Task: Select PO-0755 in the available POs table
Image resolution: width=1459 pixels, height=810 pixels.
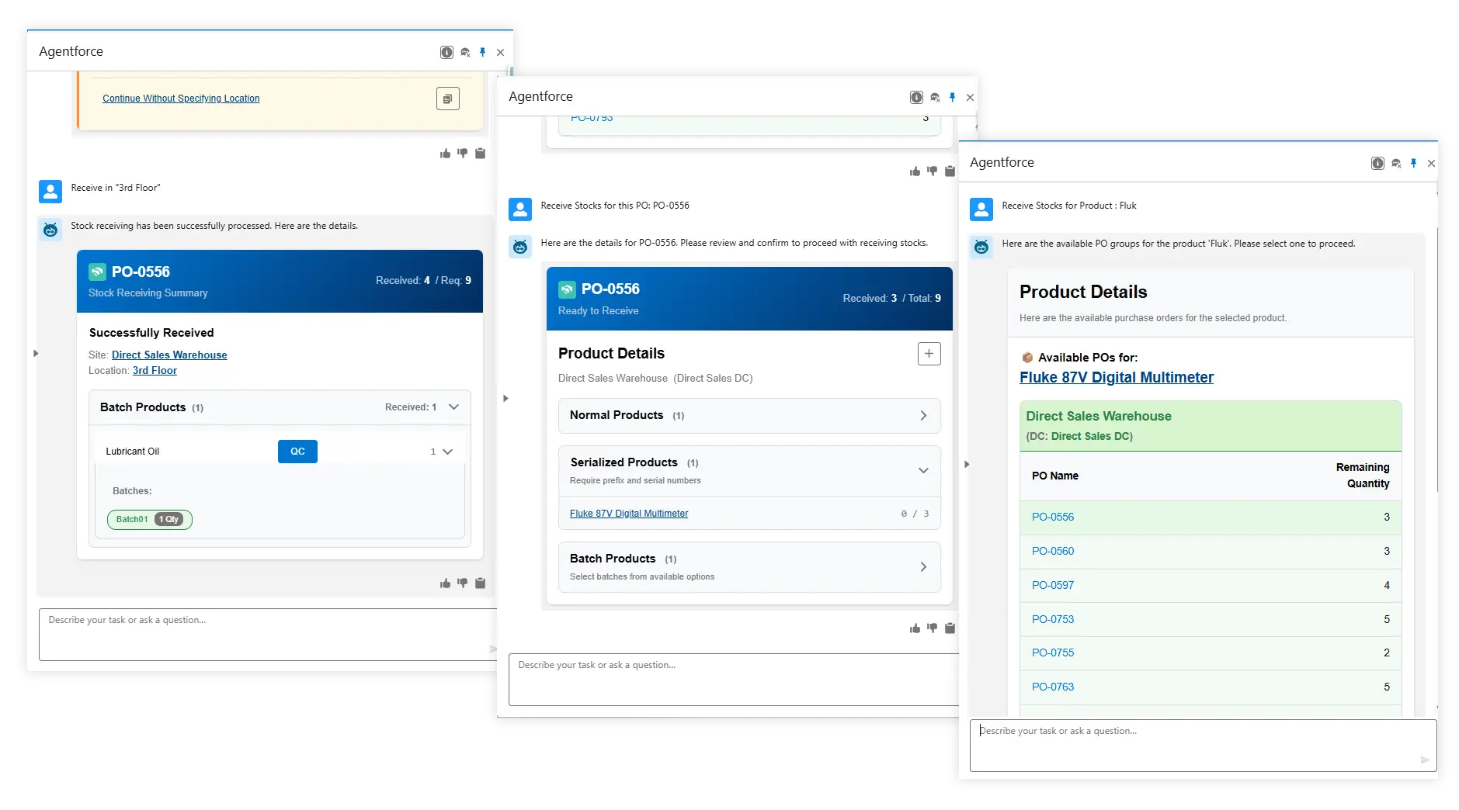Action: click(1052, 652)
